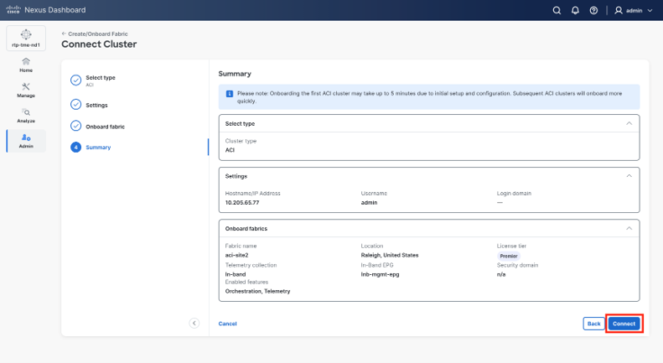This screenshot has height=363, width=663.
Task: Click the Cisco Nexus Dashboard logo
Action: coord(45,10)
